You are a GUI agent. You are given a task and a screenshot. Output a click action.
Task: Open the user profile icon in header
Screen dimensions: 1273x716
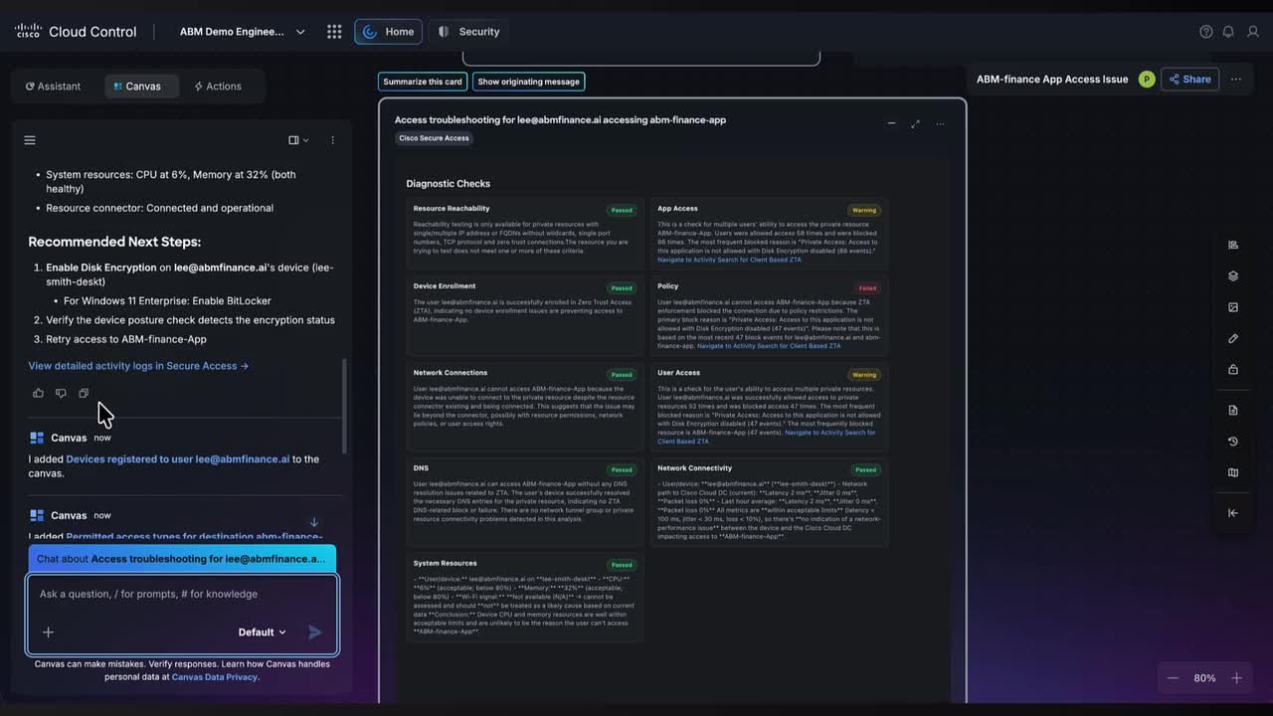(x=1252, y=32)
